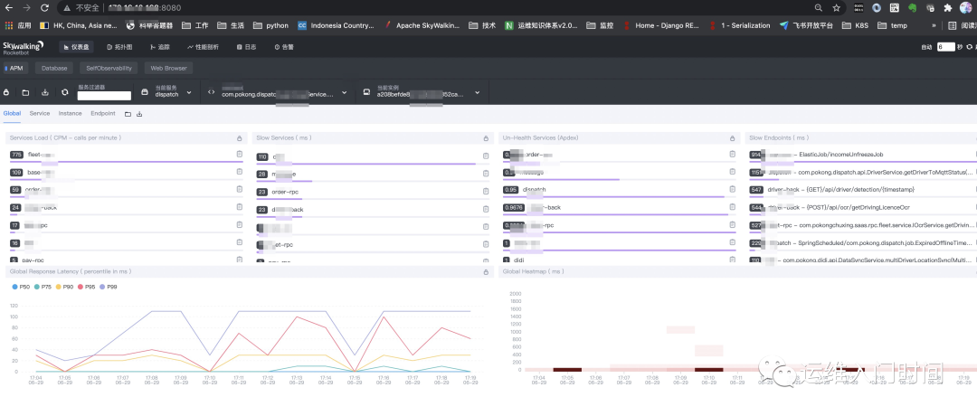Open the 拓扑图 topology view
Image resolution: width=977 pixels, height=416 pixels.
[x=119, y=47]
